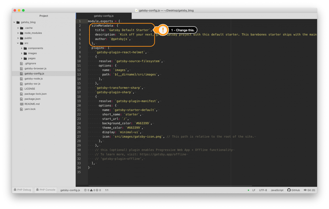Viewport: 329px width, 209px height.
Task: Switch to the gatsby-config.js editor tab
Action: 104,16
